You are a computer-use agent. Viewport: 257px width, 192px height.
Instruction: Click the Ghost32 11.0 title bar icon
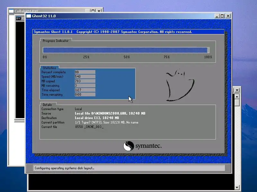click(x=29, y=16)
